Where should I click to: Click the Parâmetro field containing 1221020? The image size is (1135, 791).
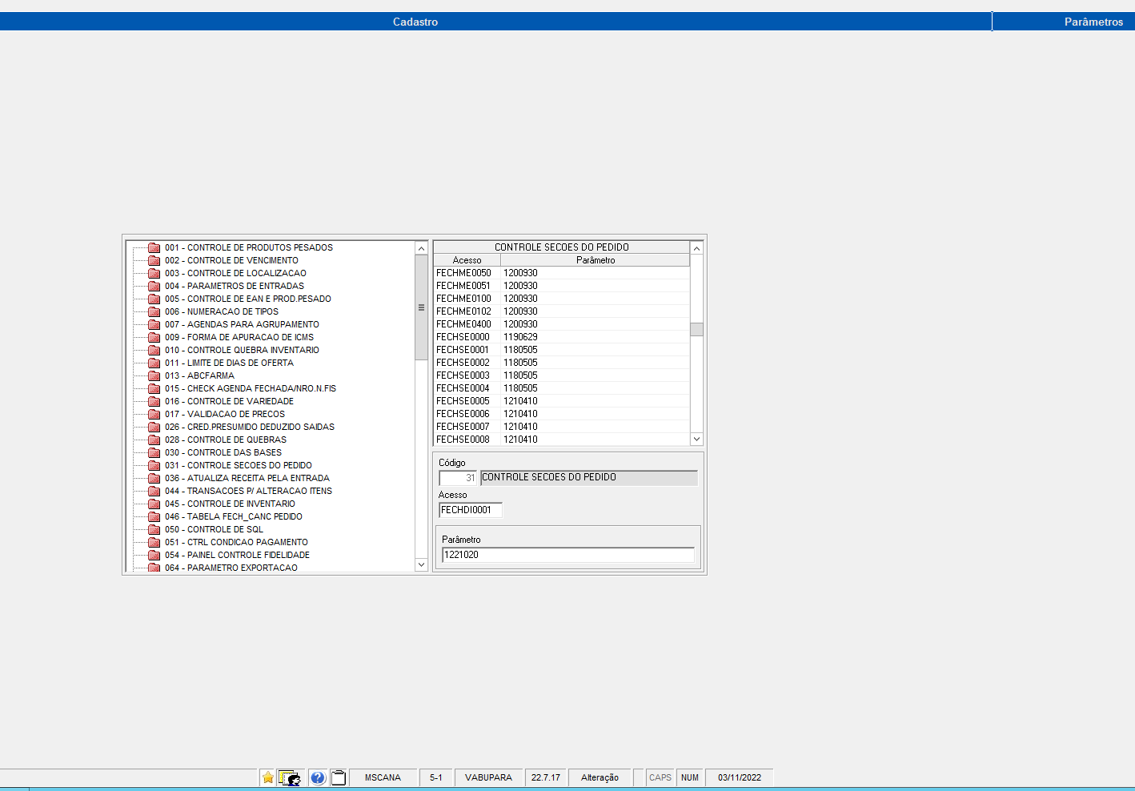click(568, 555)
